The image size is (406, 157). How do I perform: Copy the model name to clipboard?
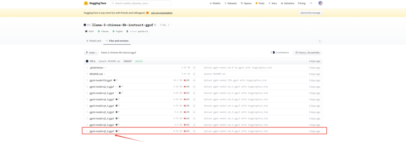click(155, 25)
